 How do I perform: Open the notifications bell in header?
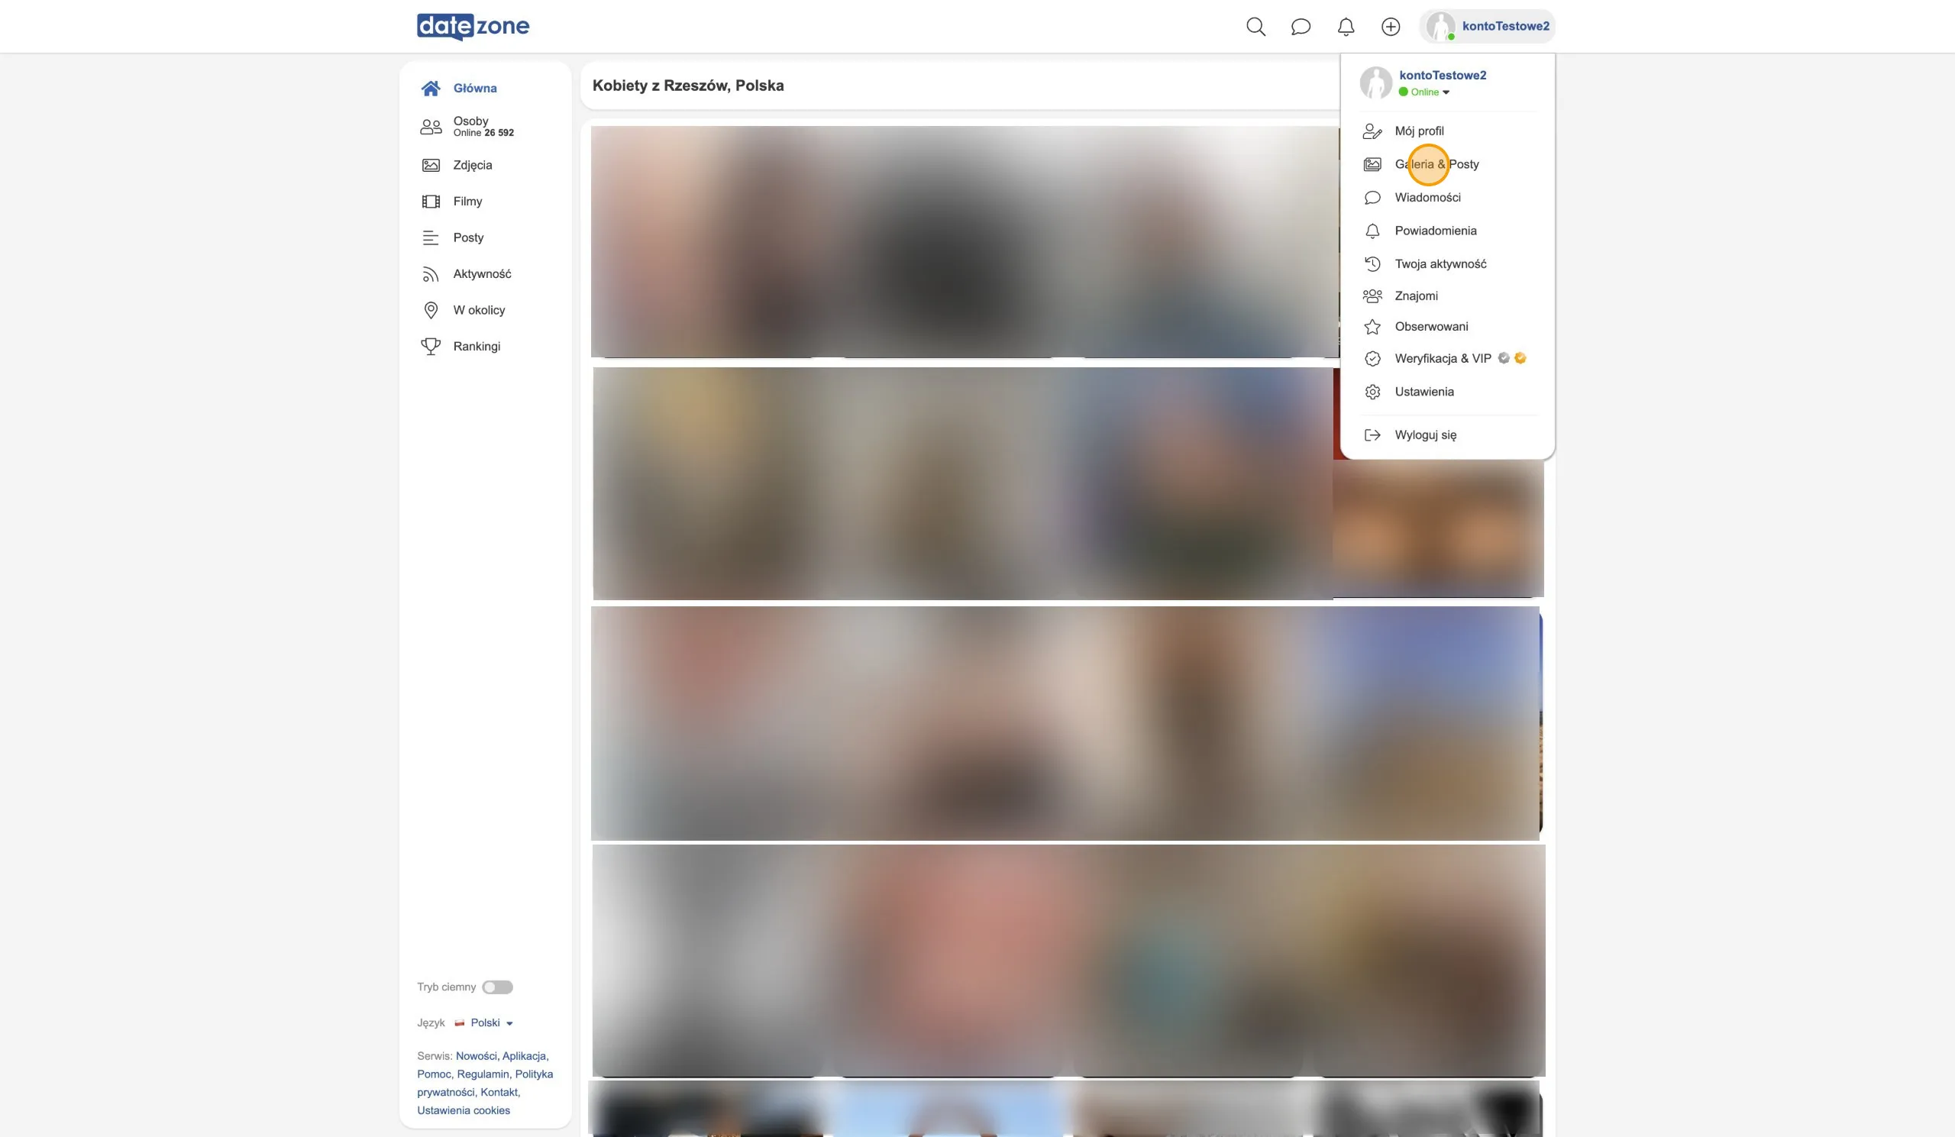1346,27
